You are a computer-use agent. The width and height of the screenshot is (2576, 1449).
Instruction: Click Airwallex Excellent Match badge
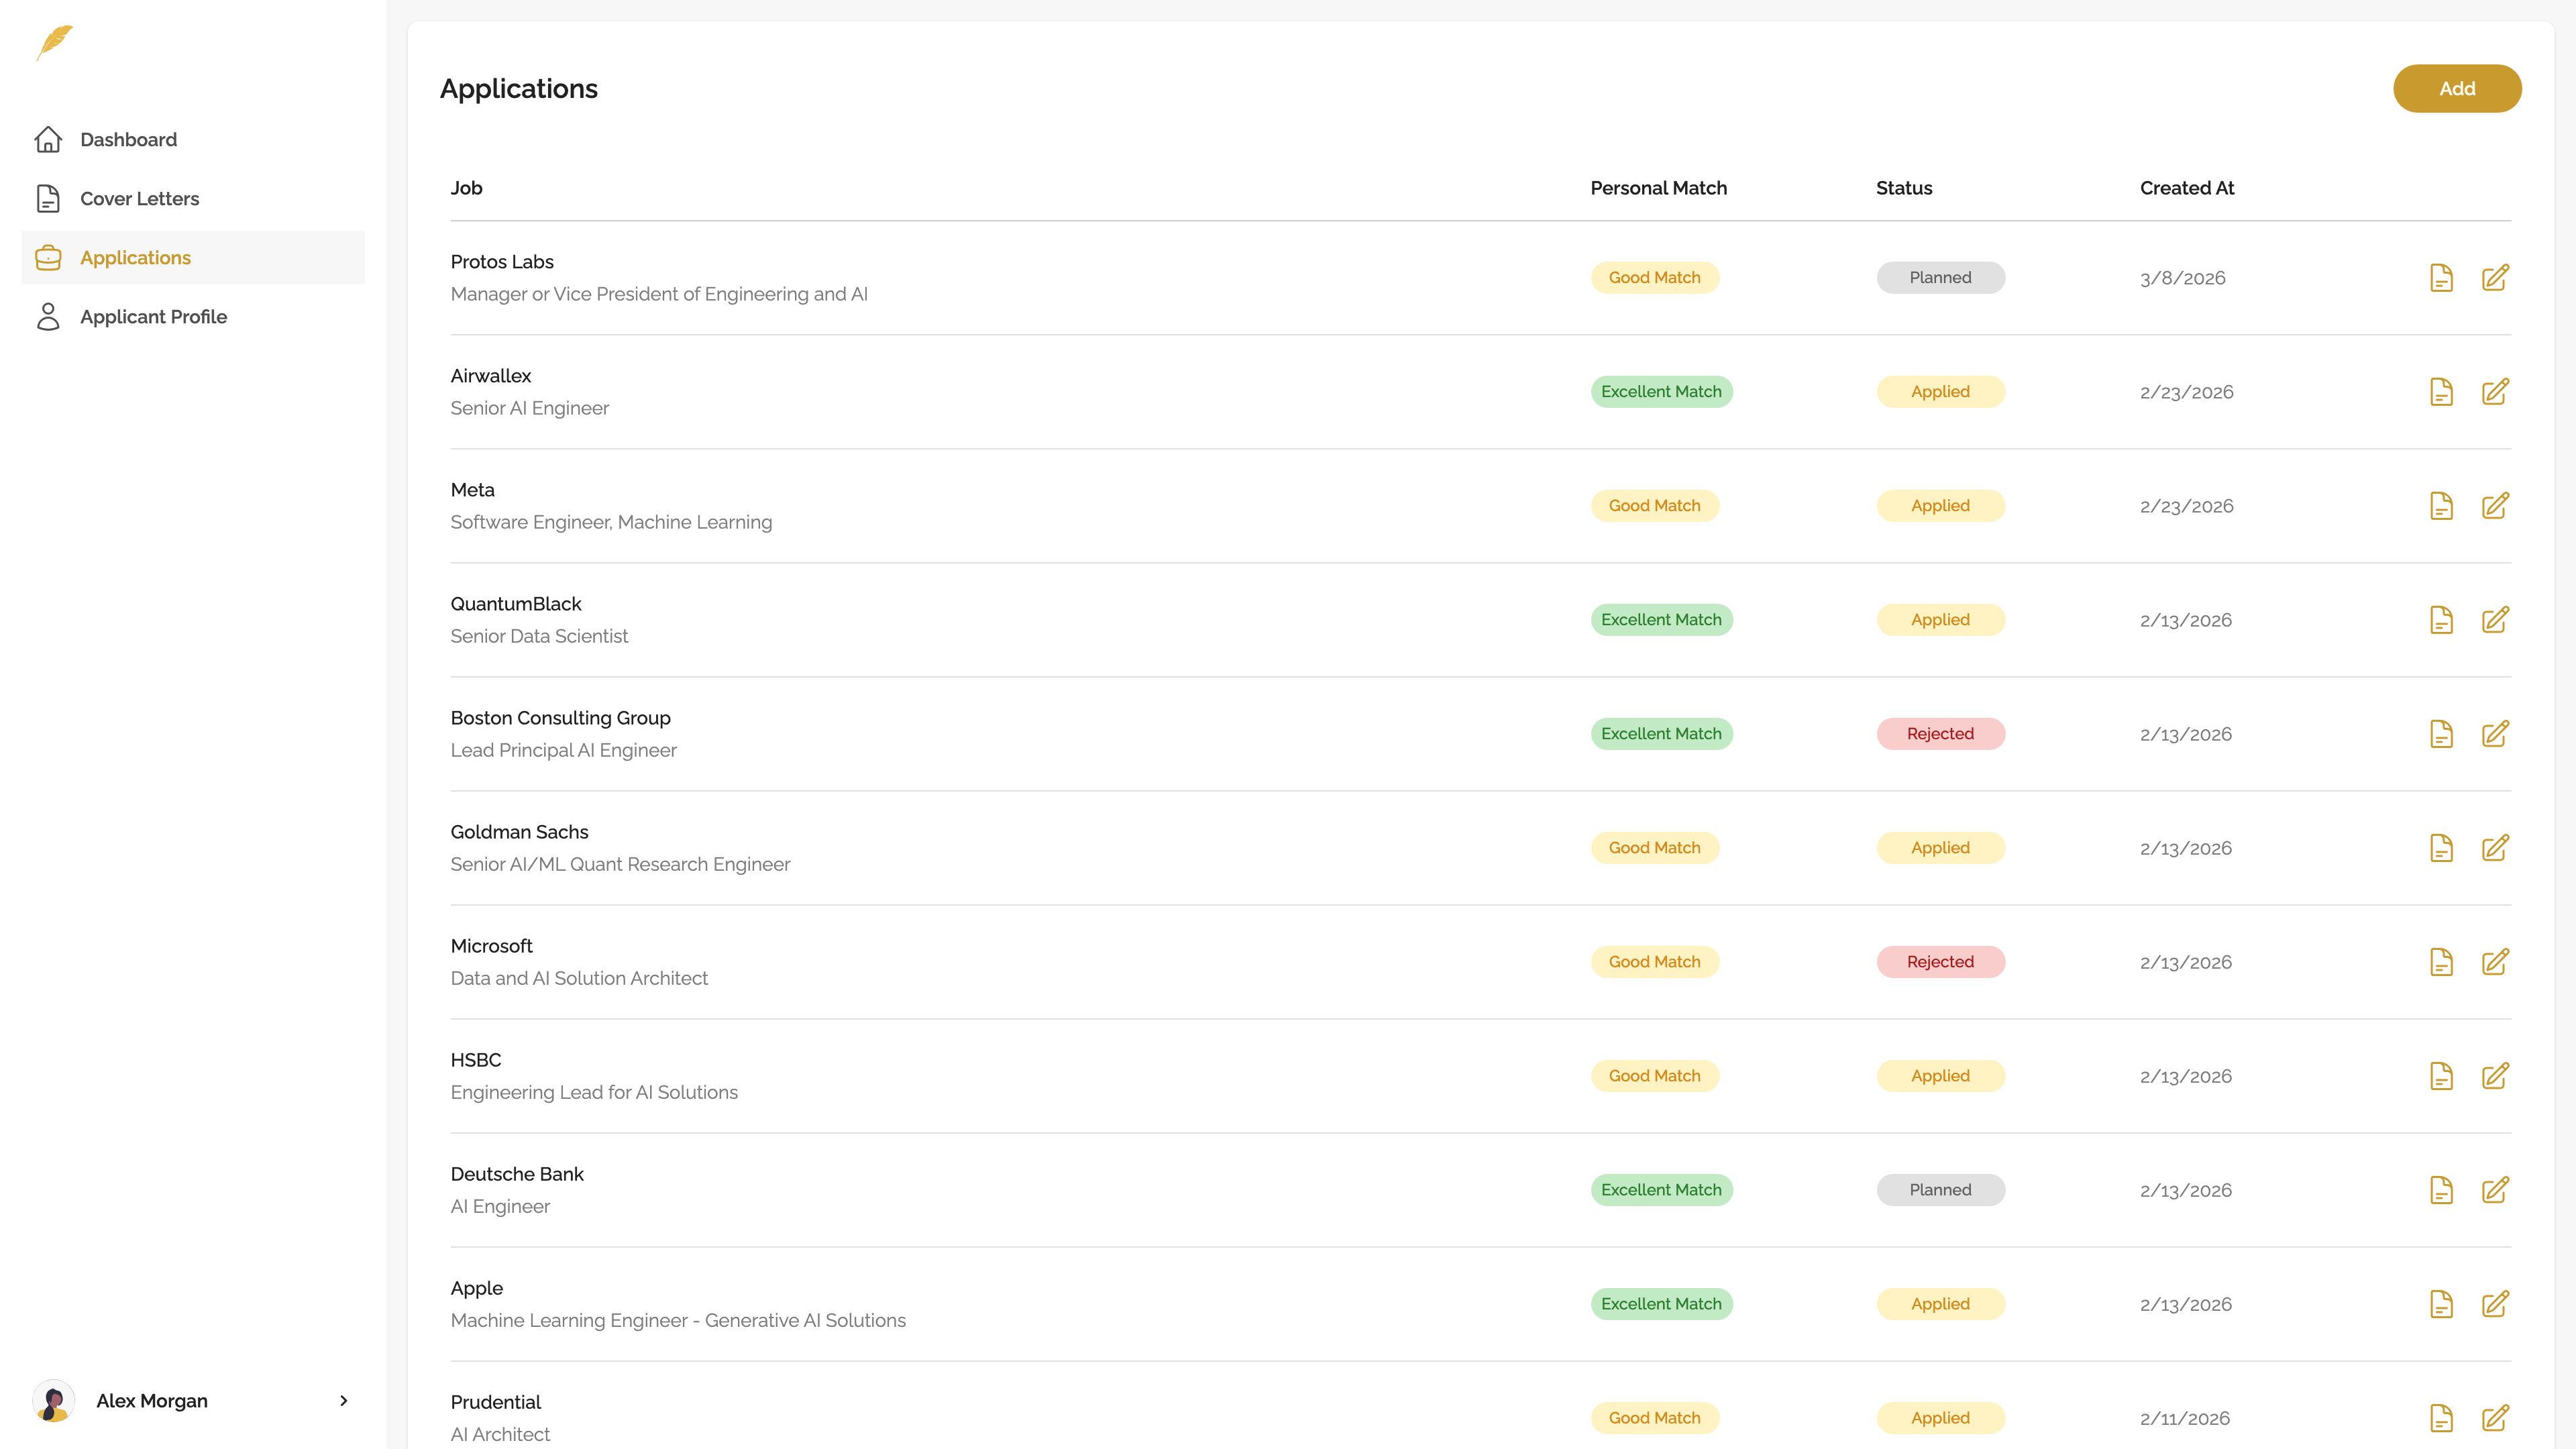pyautogui.click(x=1661, y=392)
